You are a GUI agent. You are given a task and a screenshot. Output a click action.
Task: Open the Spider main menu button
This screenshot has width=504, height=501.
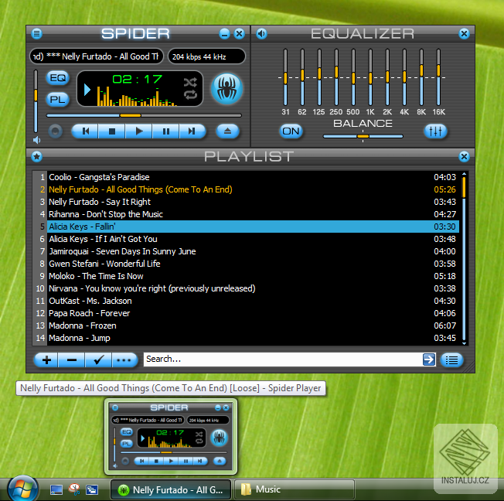37,33
